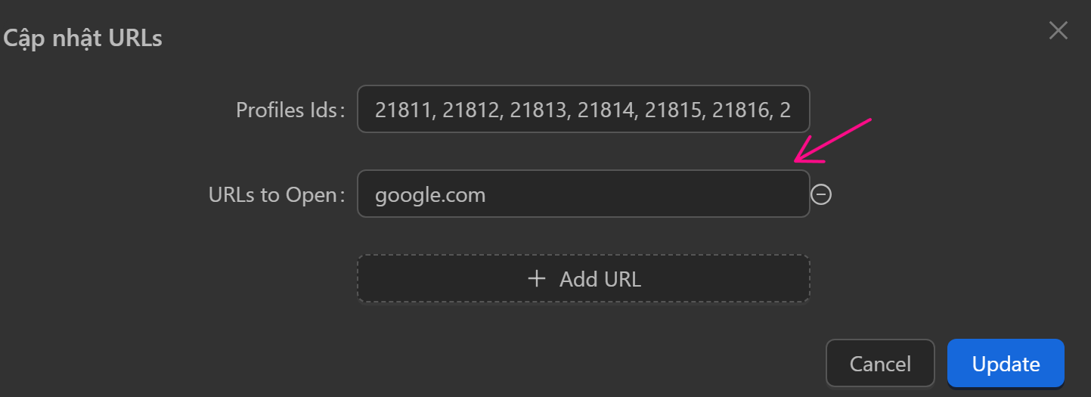The height and width of the screenshot is (397, 1091).
Task: Close the Cập nhật URLs dialog
Action: coord(1058,31)
